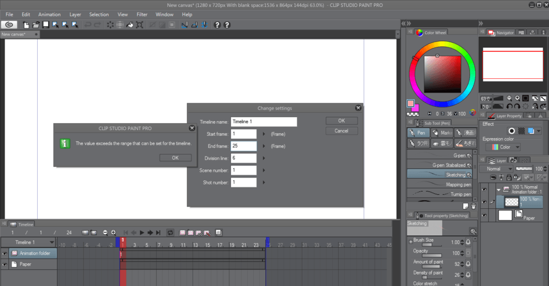Click the Open file folder icon
The height and width of the screenshot is (286, 549).
36,25
